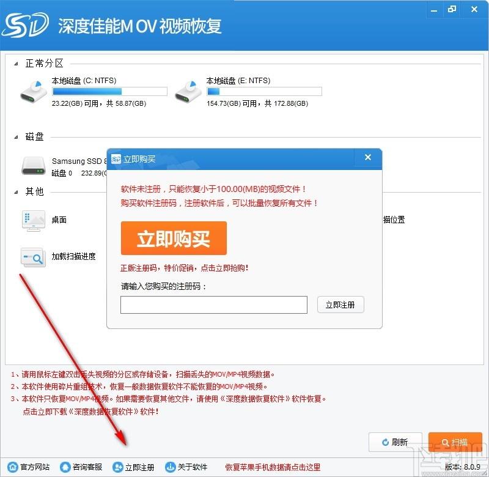
Task: Click the 版本: 8.0.9 version text
Action: click(x=463, y=467)
